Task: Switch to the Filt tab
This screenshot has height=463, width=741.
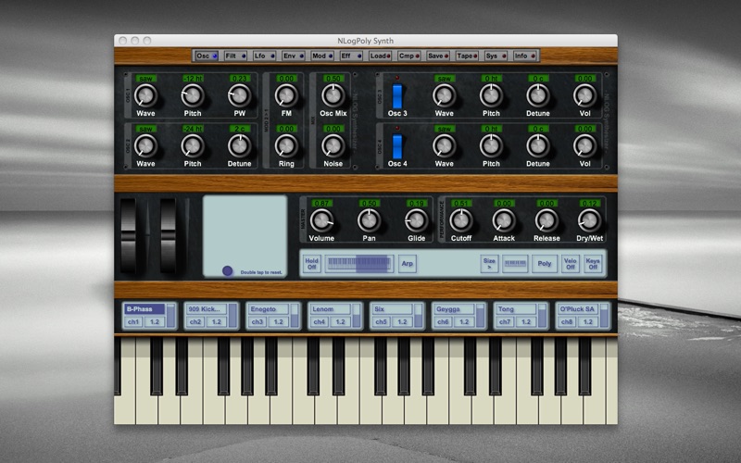Action: 233,56
